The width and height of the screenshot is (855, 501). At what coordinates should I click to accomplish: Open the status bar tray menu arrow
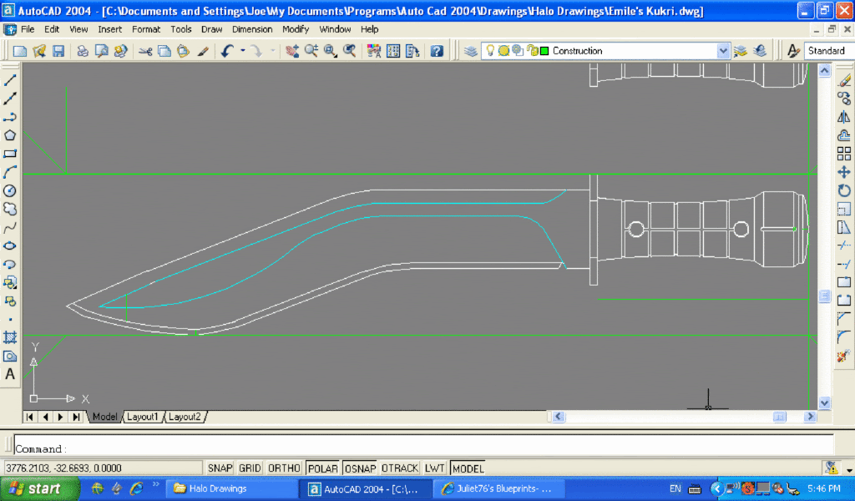coord(849,469)
